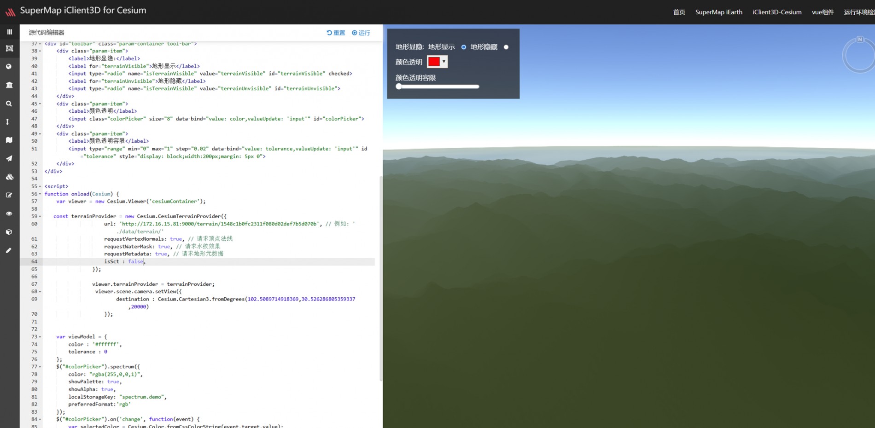Open the 颜色透明 color picker dropdown arrow
This screenshot has height=428, width=875.
443,62
